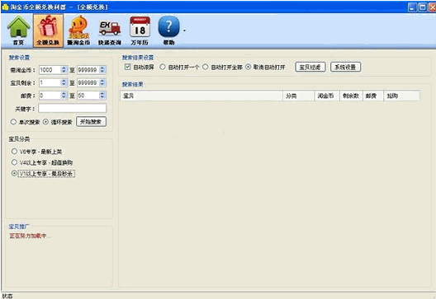The width and height of the screenshot is (436, 299).
Task: Sort by the 淘金币 column header
Action: click(327, 96)
